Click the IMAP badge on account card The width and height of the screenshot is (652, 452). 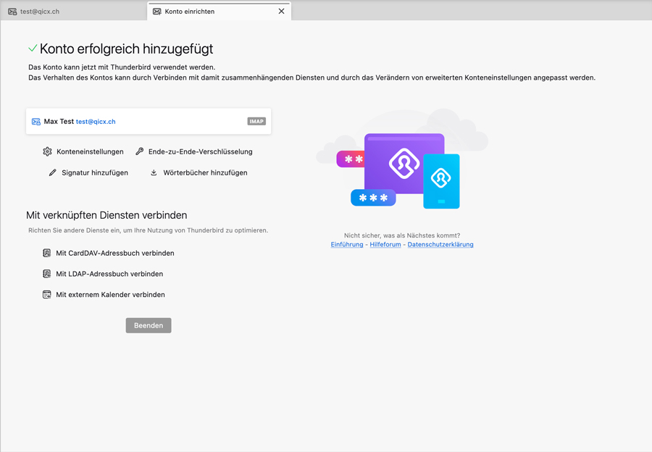pos(256,122)
